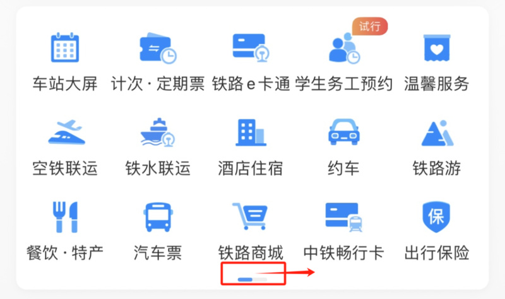Screen dimensions: 505x299
Task: Click the 车站大屏 text label
Action: [65, 84]
